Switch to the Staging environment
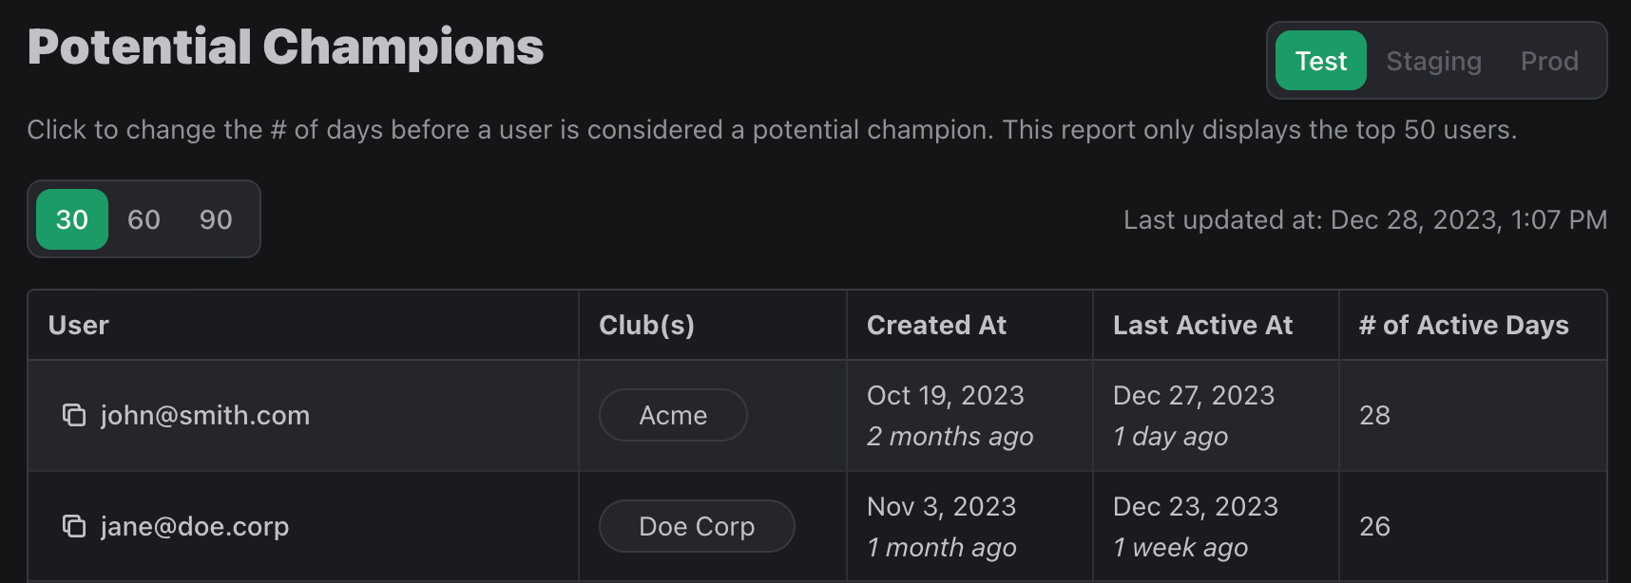Screen dimensions: 1631x583 point(1433,61)
